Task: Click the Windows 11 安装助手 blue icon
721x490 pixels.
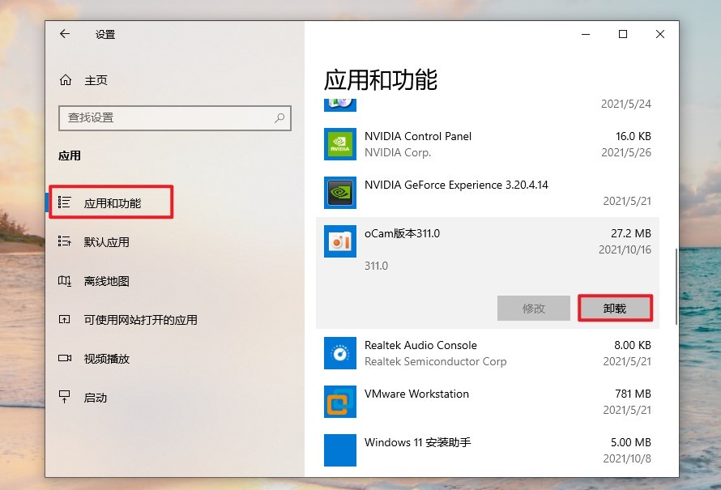Action: (x=339, y=450)
